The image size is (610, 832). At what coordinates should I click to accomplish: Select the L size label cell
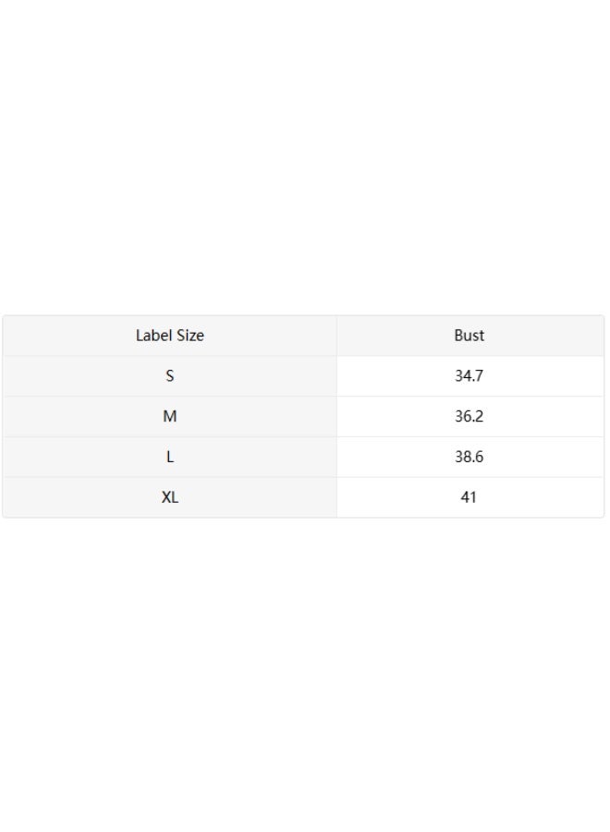[170, 457]
